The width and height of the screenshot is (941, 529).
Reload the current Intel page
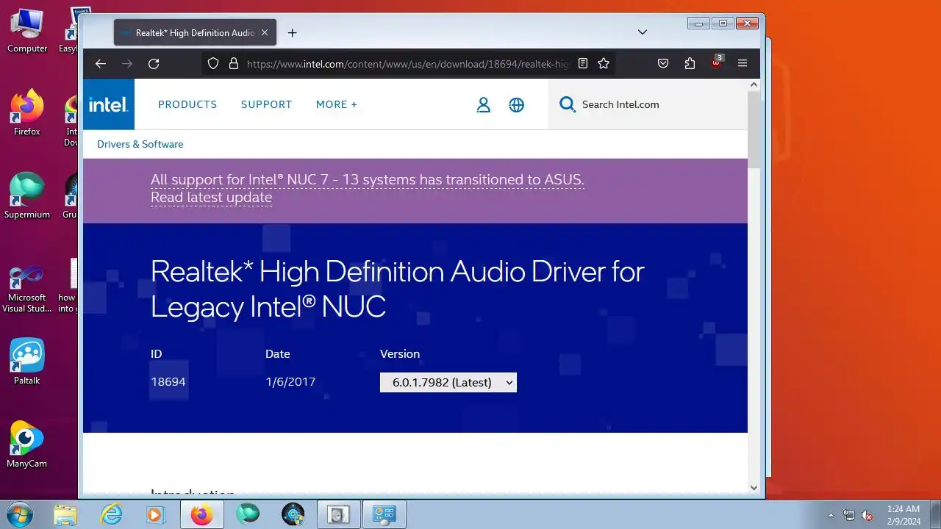(x=154, y=64)
